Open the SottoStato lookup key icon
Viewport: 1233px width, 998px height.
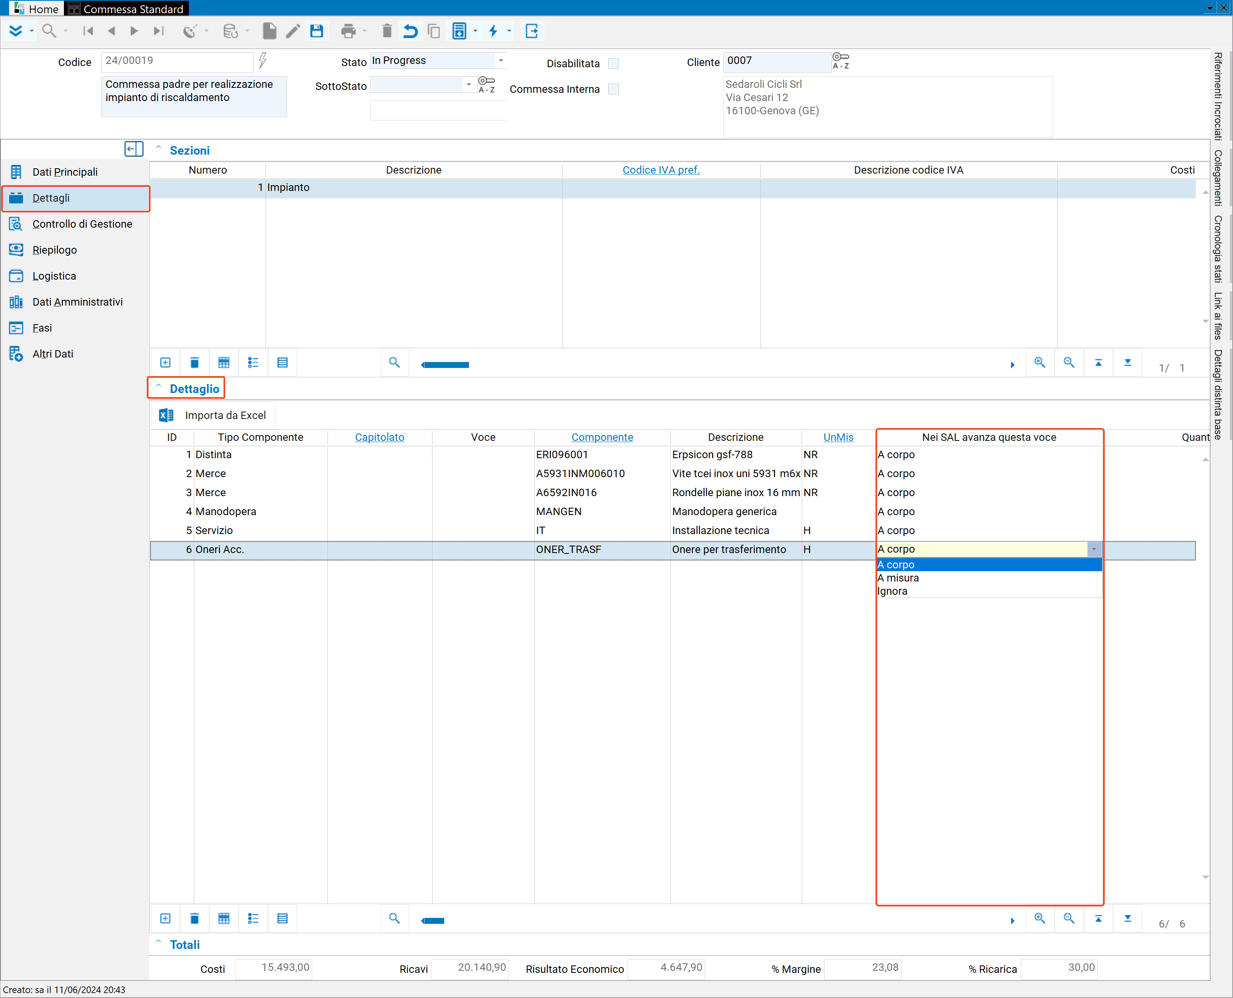(486, 85)
